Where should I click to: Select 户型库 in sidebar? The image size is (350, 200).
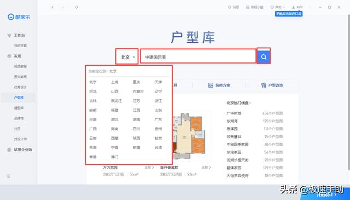[x=19, y=98]
